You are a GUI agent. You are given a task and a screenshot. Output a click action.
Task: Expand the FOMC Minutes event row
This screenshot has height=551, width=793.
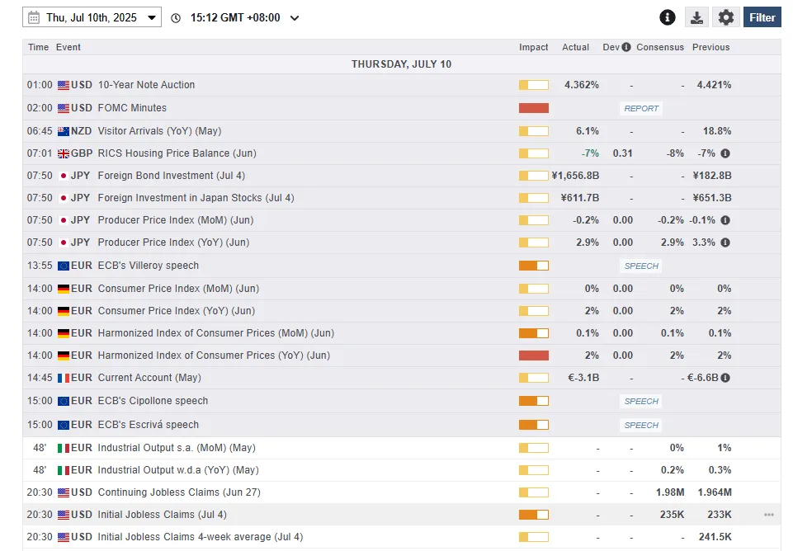click(402, 108)
